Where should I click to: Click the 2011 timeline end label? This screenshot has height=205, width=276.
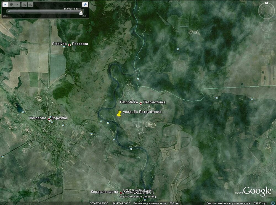85,16
